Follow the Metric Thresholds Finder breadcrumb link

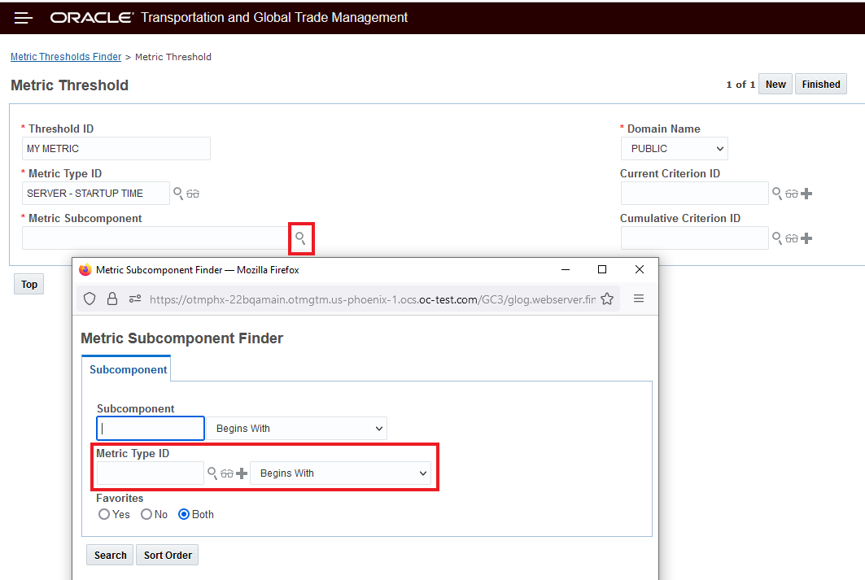click(66, 57)
